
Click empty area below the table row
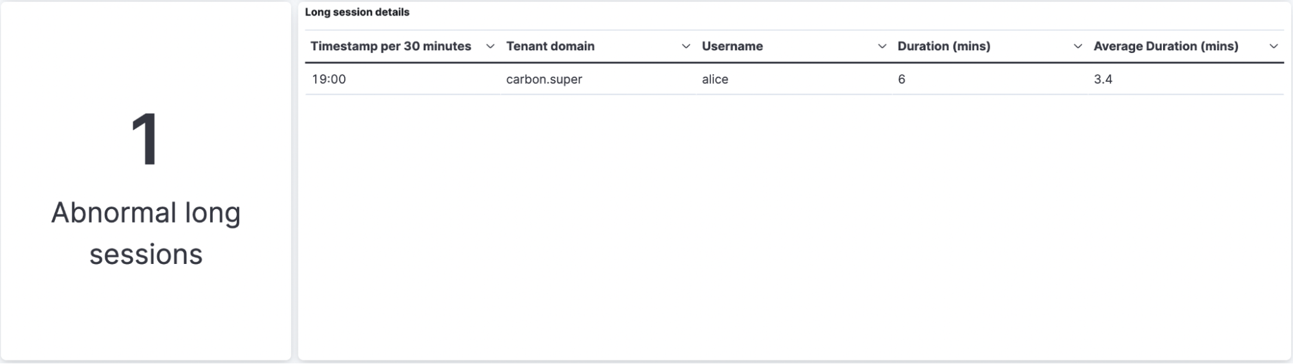[794, 226]
